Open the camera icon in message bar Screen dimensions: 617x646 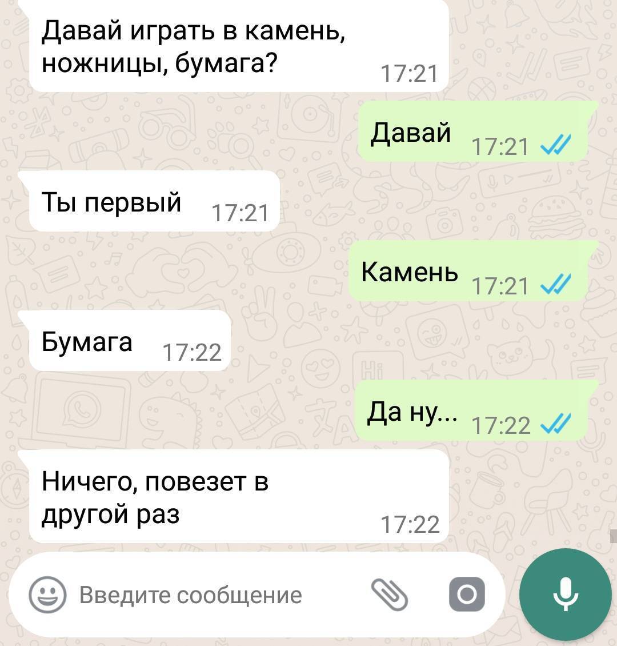coord(467,595)
